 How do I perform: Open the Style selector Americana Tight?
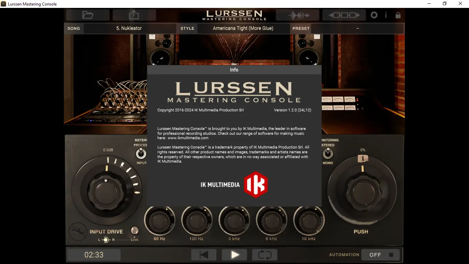(243, 29)
